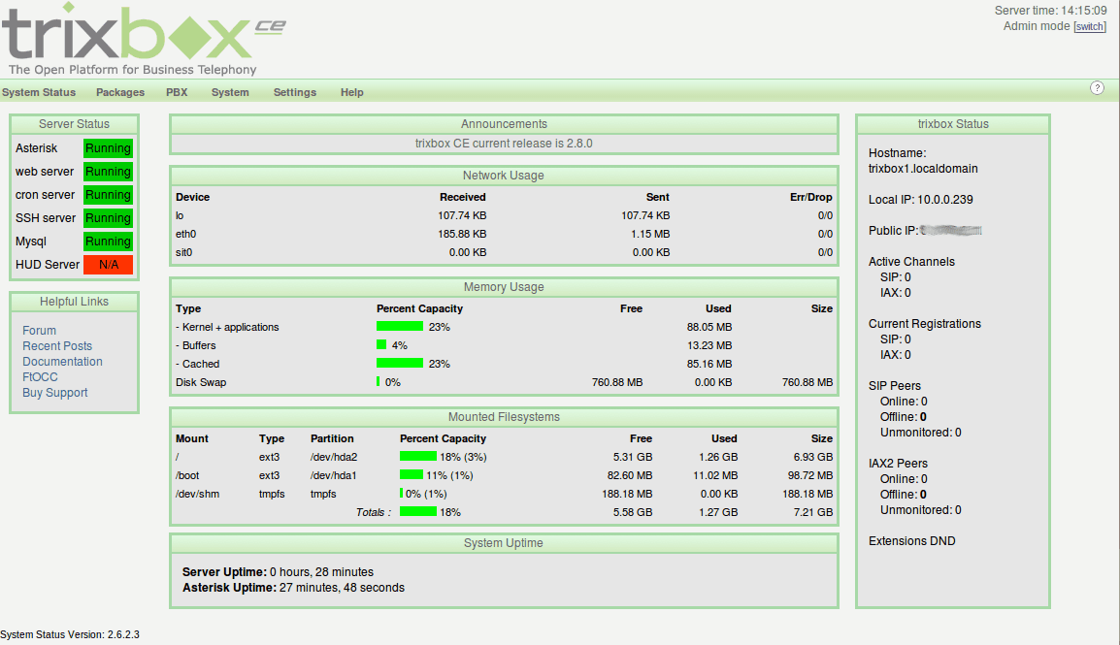
Task: Click the trixbox CE logo
Action: (x=144, y=39)
